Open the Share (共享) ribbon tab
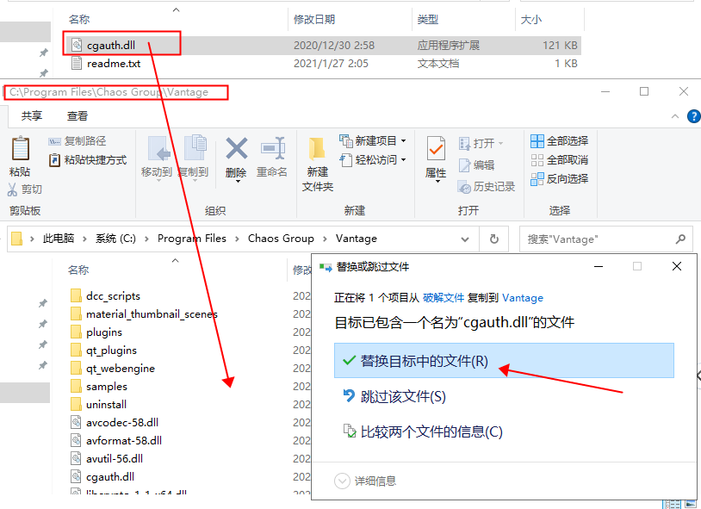 (32, 116)
